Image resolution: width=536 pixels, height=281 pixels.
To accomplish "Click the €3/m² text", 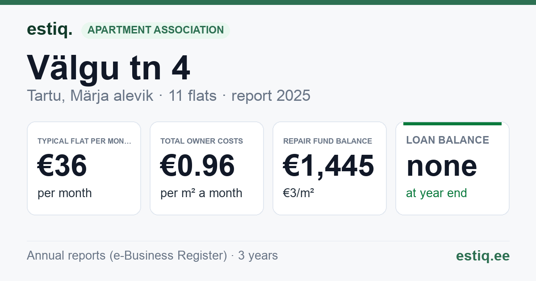I will 298,193.
